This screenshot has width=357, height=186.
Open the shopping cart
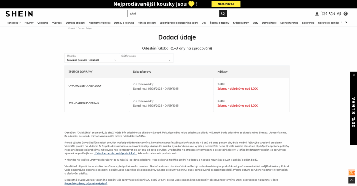324,14
